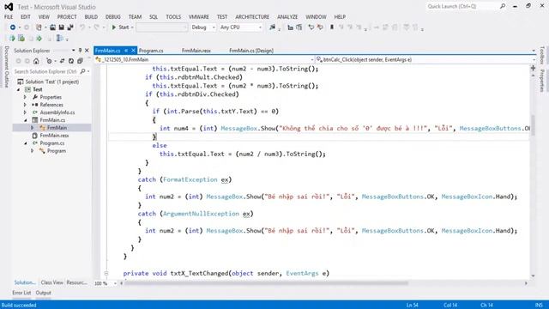The image size is (549, 309).
Task: Expand the References node
Action: pos(25,105)
